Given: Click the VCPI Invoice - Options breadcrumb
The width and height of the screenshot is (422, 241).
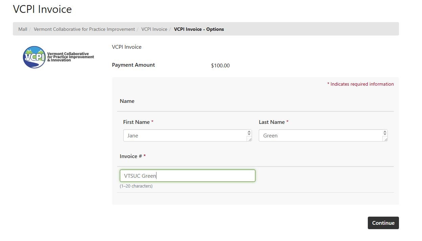Looking at the screenshot, I should tap(199, 29).
